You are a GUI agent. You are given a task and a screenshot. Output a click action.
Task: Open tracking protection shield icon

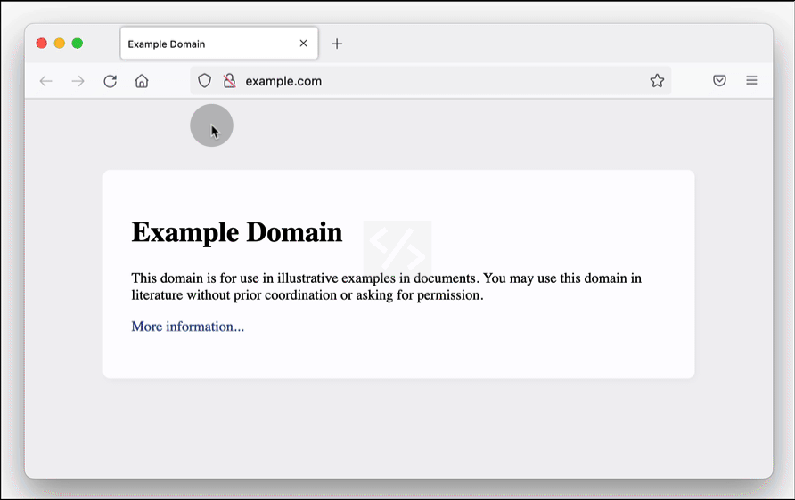[x=204, y=80]
